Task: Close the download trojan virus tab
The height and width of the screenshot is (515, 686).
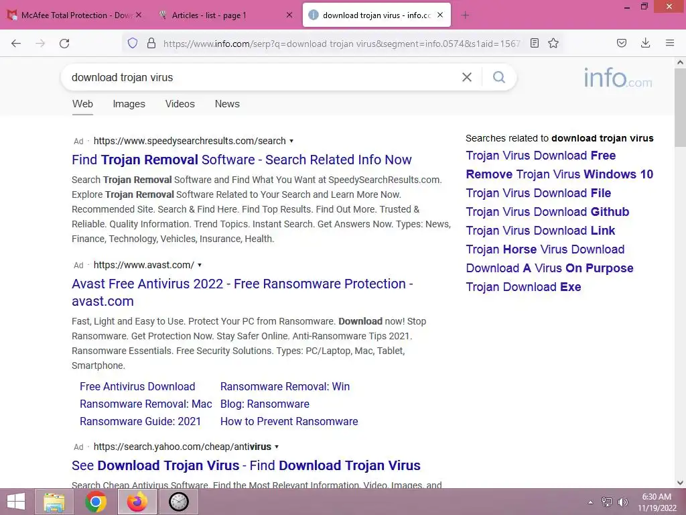Action: tap(440, 15)
